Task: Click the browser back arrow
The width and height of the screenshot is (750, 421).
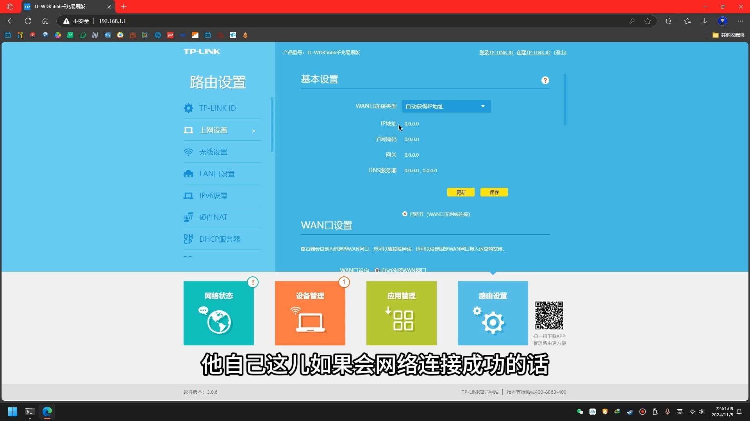Action: [11, 21]
